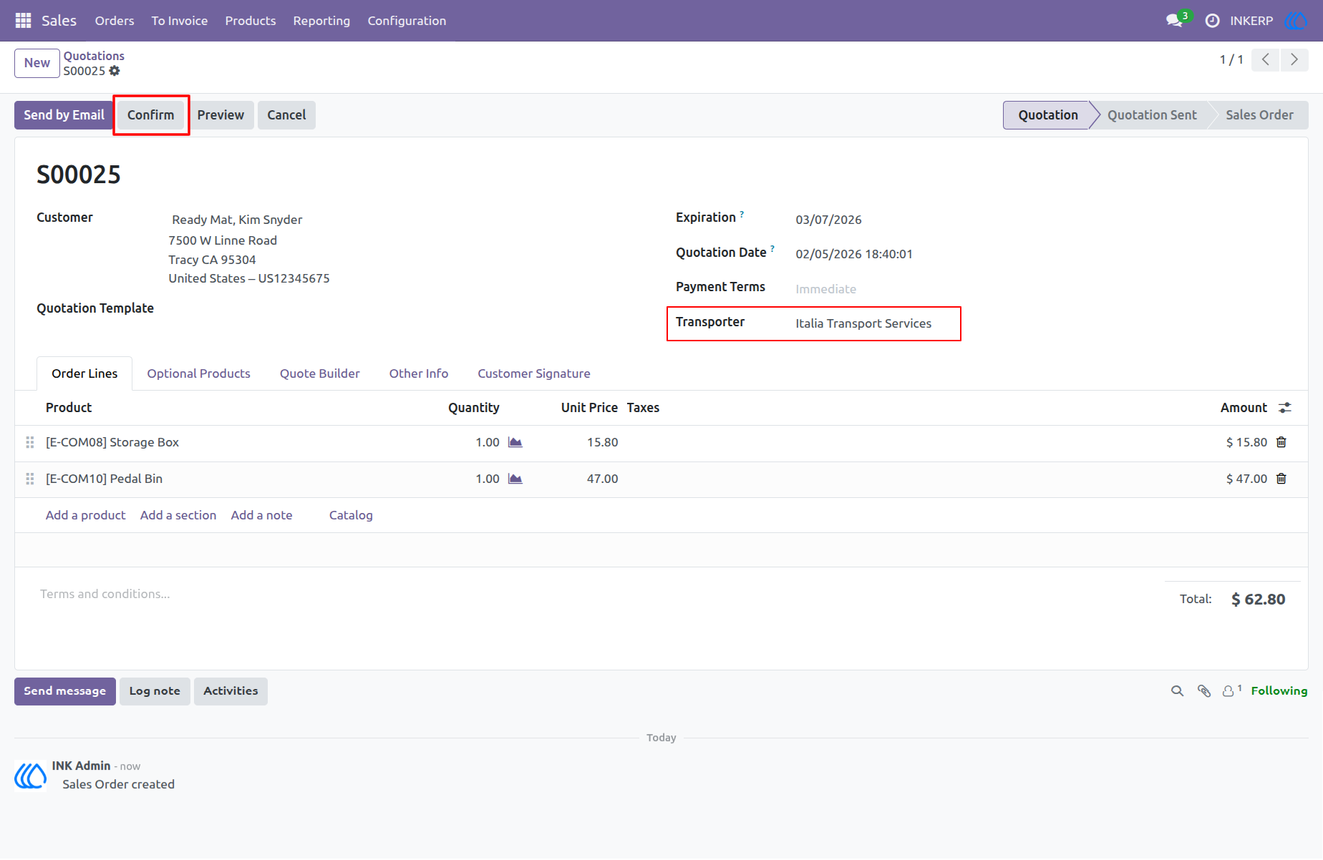Click Add a product link
Image resolution: width=1323 pixels, height=860 pixels.
[x=85, y=515]
